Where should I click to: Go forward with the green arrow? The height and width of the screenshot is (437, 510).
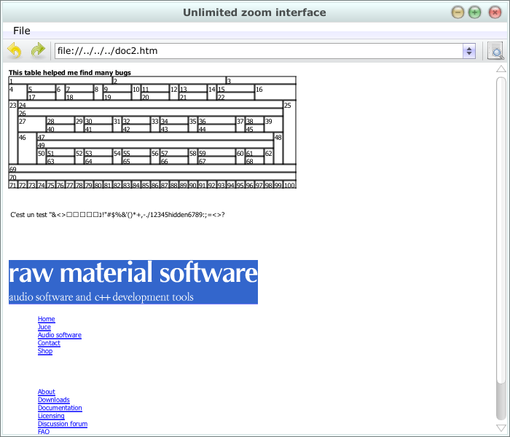coord(38,50)
